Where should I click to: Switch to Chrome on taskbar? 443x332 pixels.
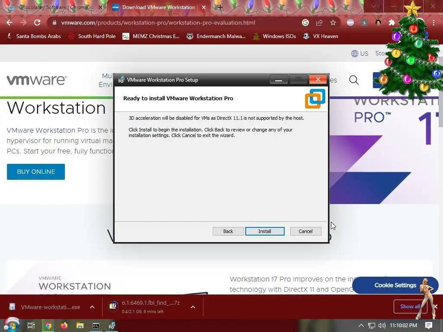click(x=48, y=326)
